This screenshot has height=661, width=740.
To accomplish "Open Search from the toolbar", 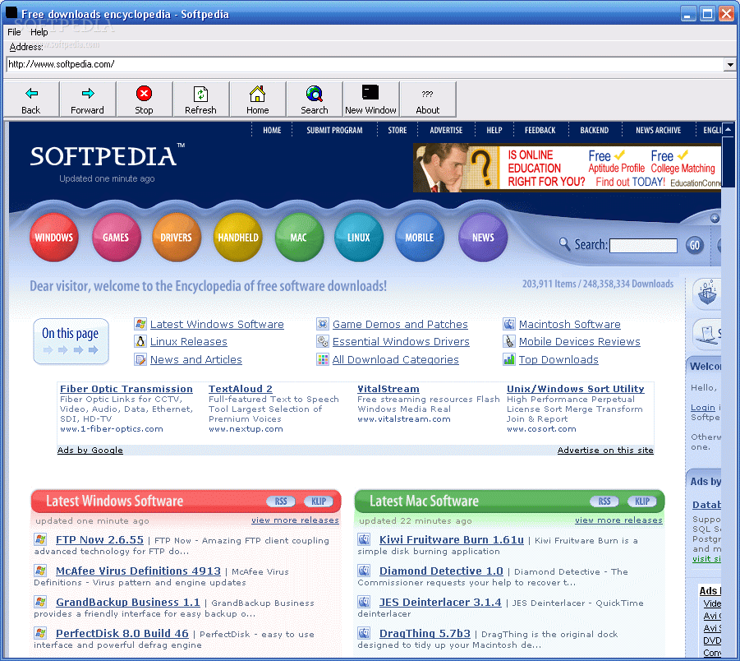I will tap(315, 99).
